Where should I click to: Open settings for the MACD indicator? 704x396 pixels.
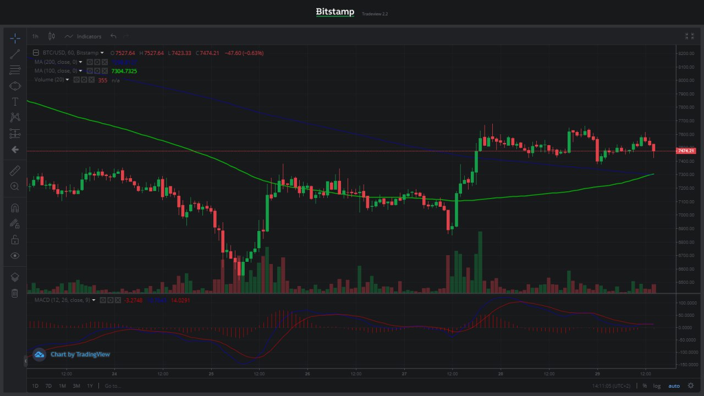(110, 300)
